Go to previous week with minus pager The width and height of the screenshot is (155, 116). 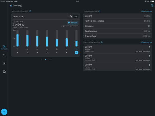(41, 59)
